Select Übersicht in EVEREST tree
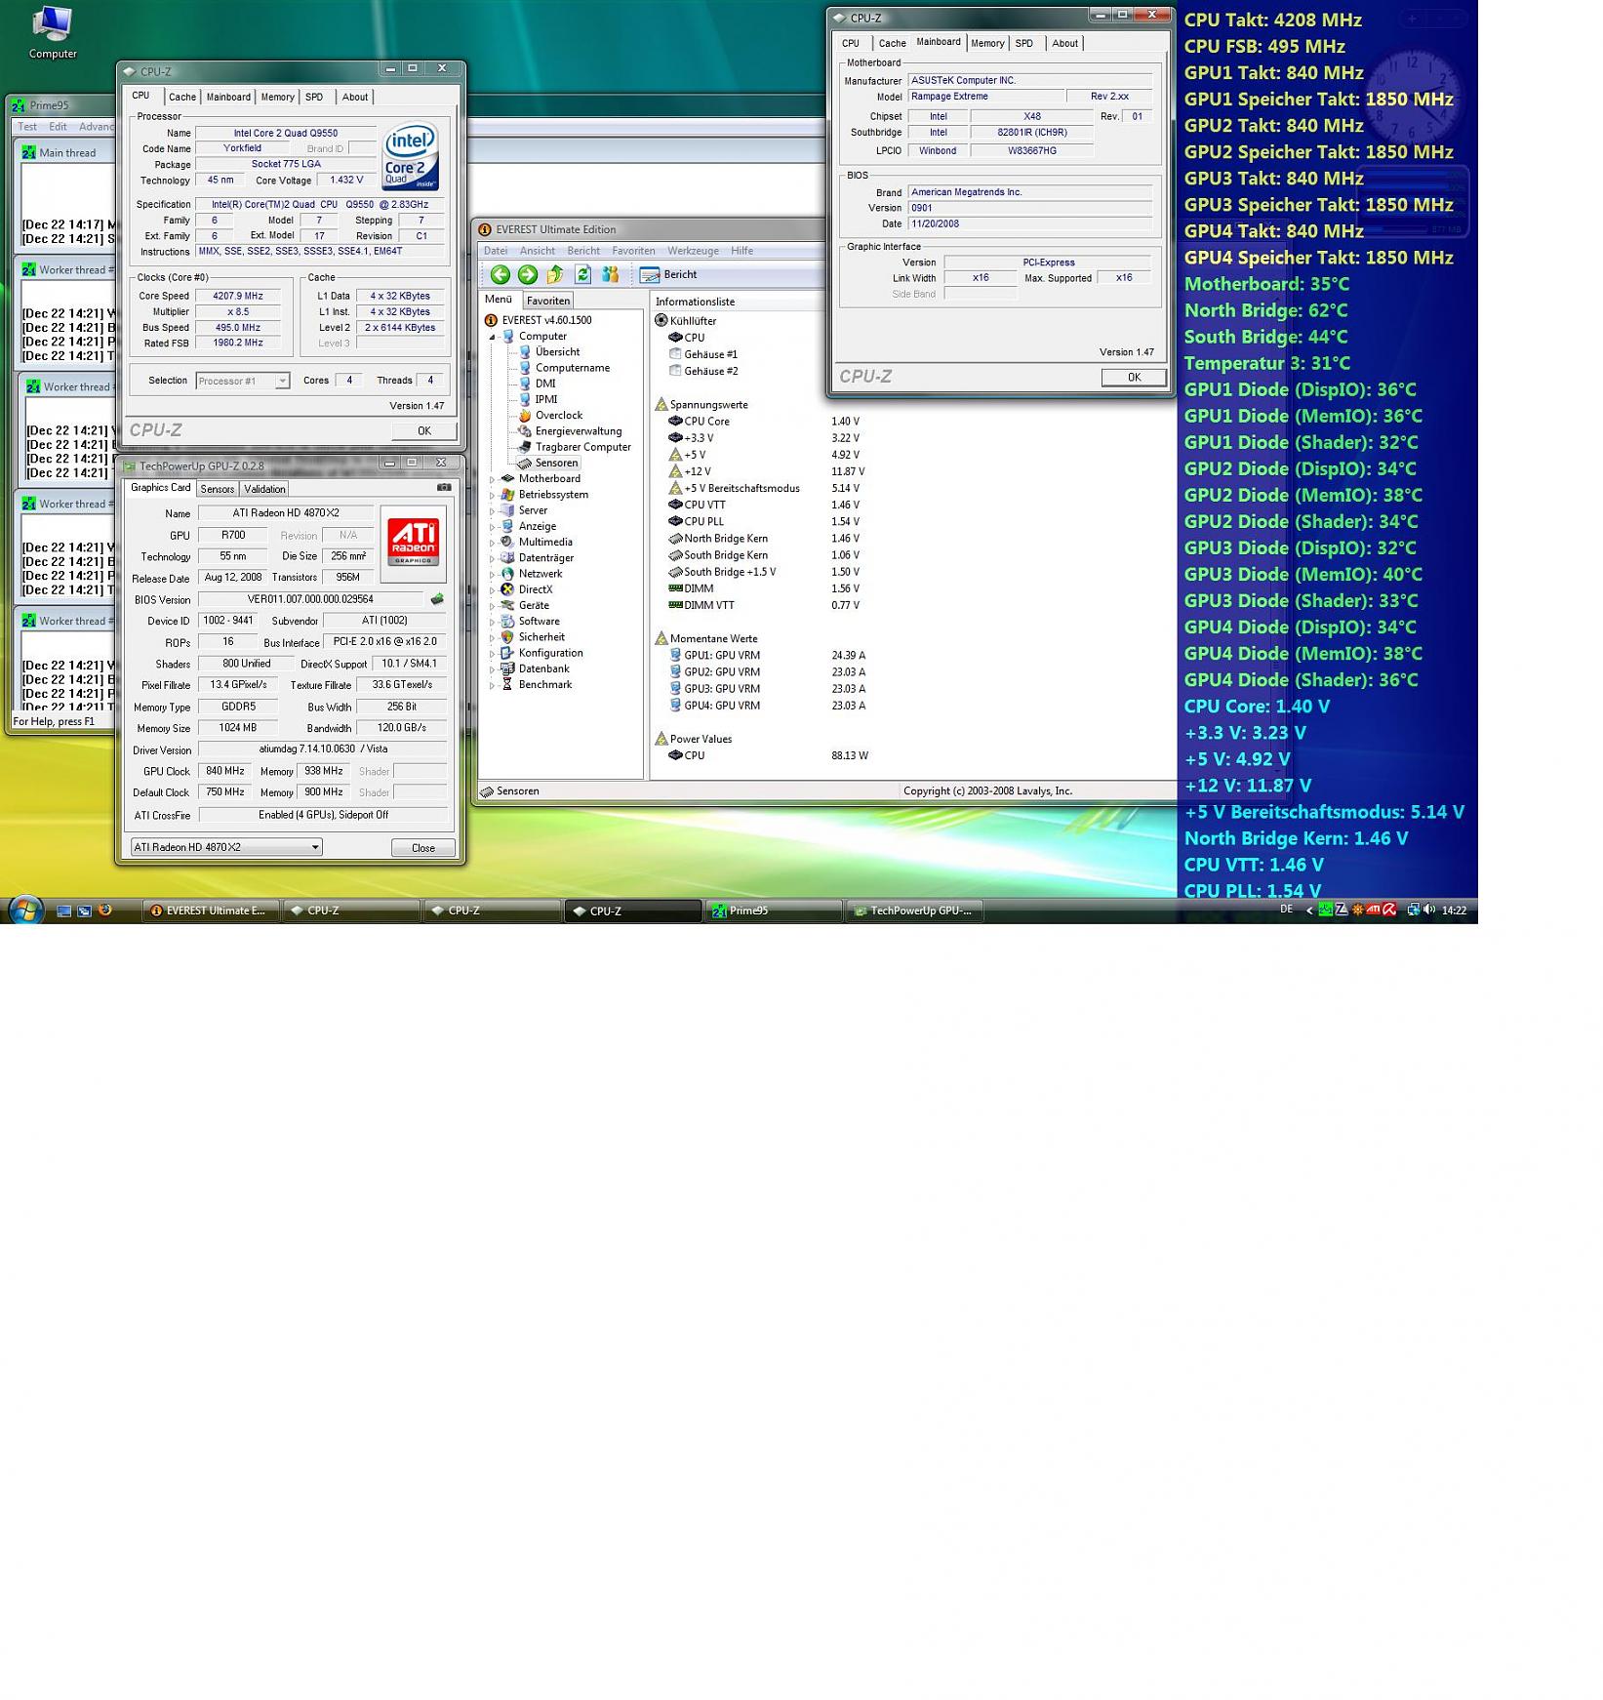The height and width of the screenshot is (1700, 1603). pyautogui.click(x=557, y=352)
